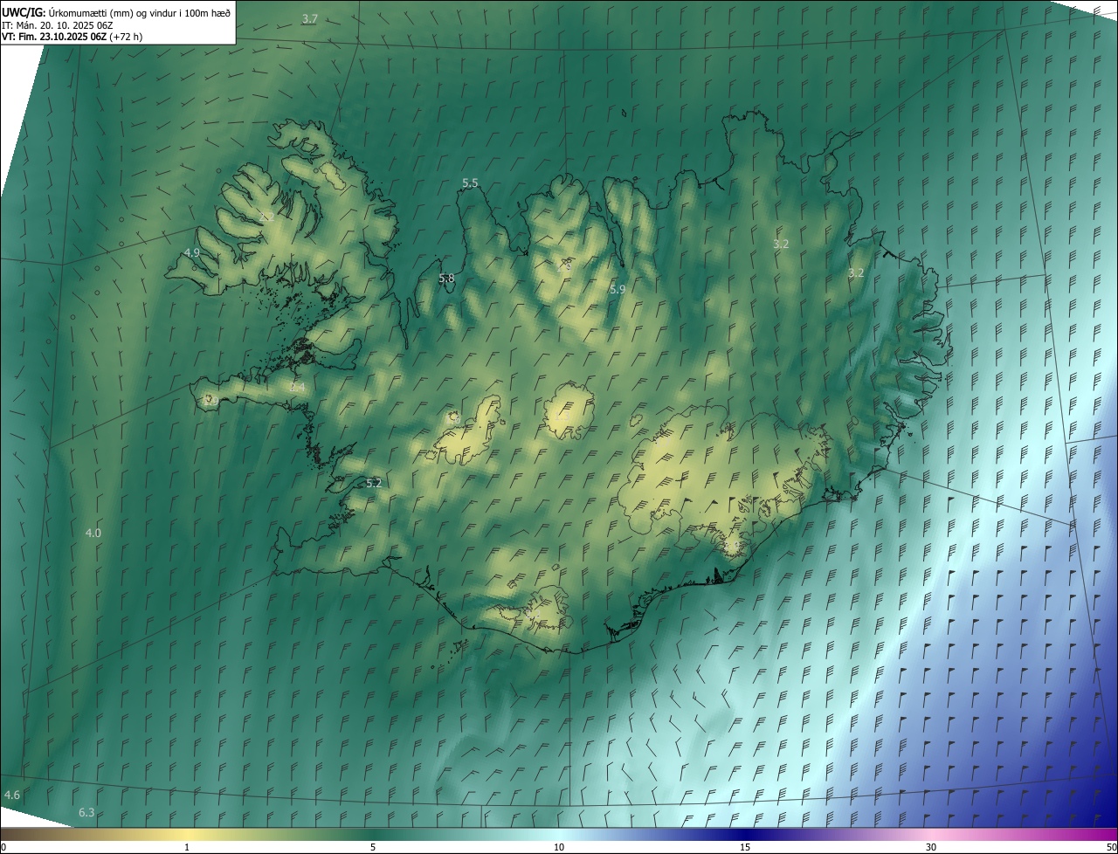Click the 6.3 value label on the map

coord(86,813)
